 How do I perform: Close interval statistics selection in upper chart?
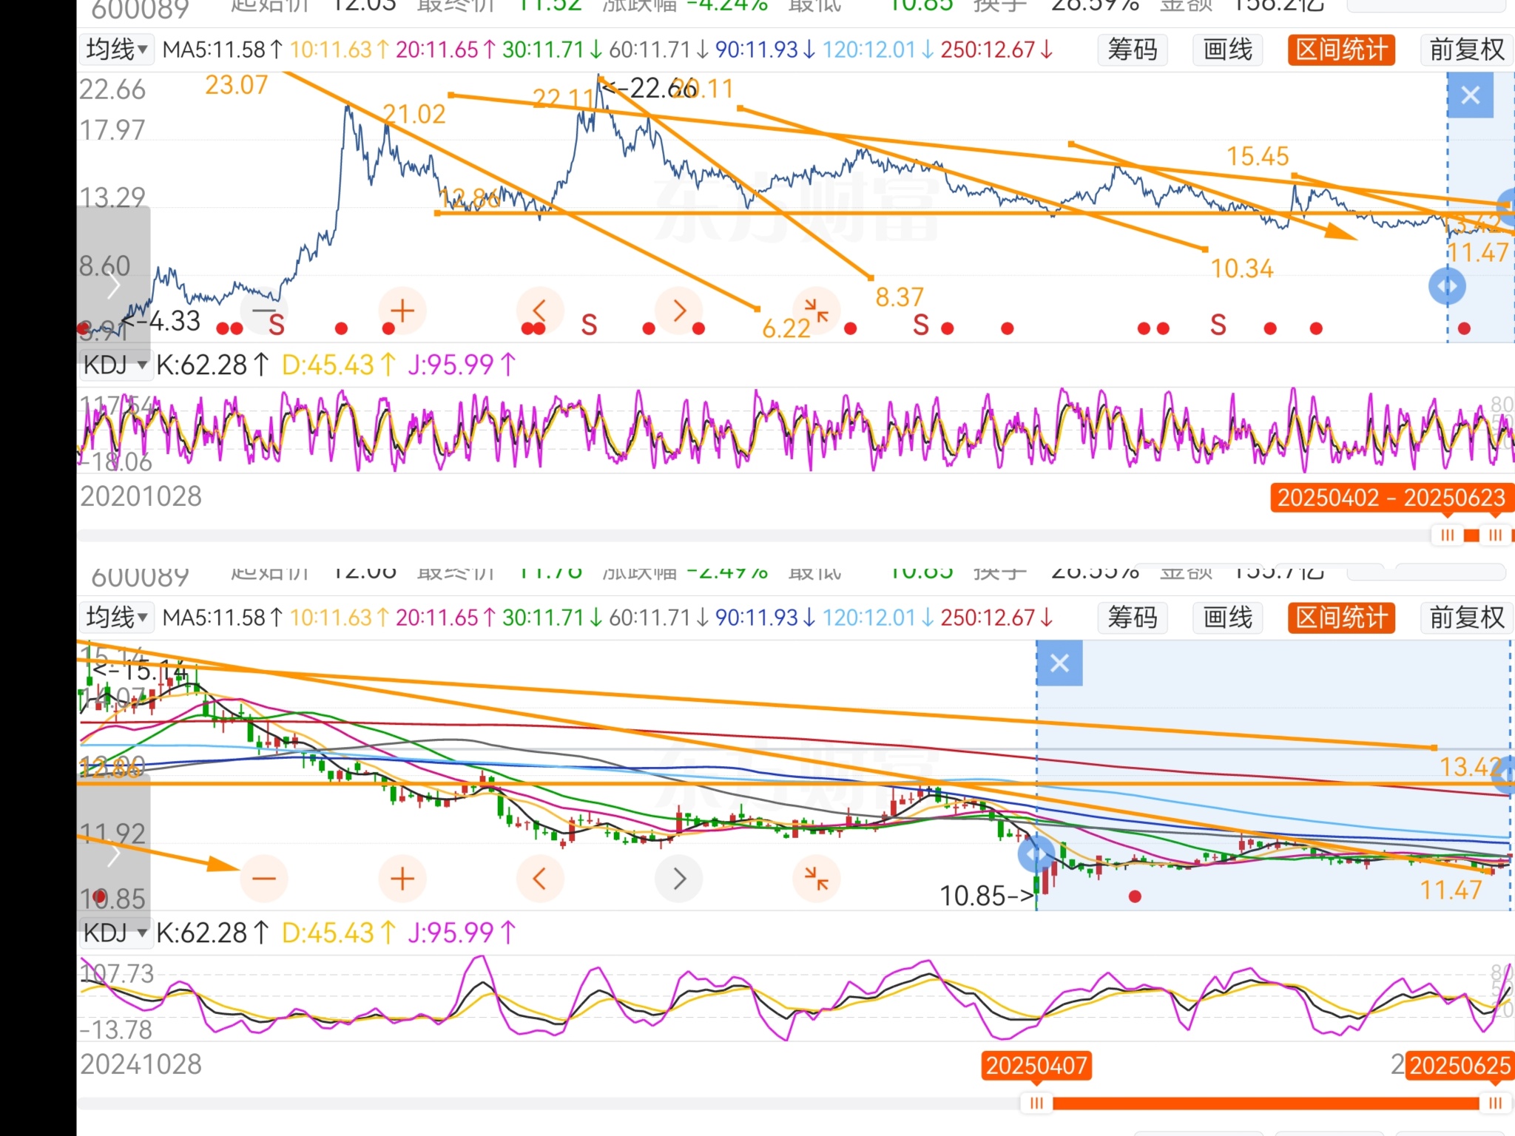(x=1471, y=95)
